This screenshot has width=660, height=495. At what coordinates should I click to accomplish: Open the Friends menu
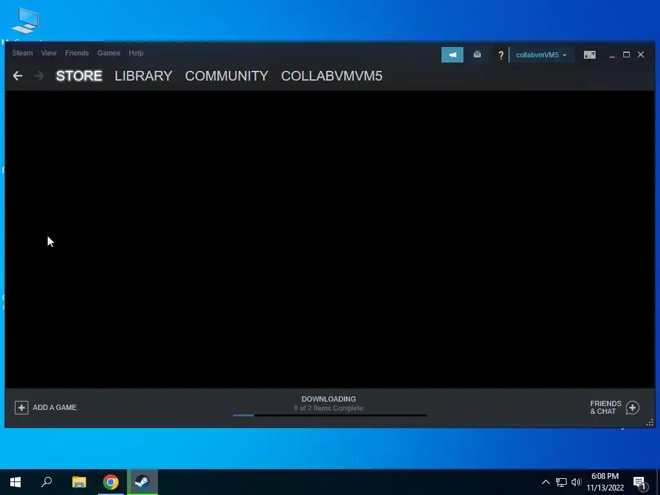[77, 53]
